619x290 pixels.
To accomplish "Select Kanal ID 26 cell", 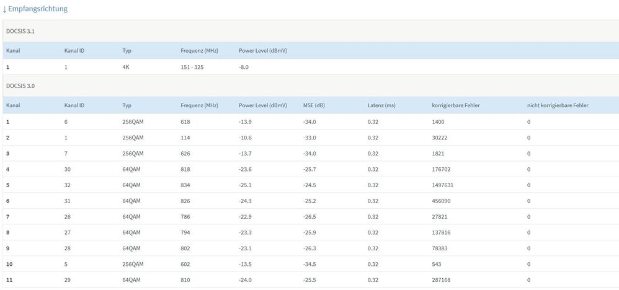I will 67,217.
